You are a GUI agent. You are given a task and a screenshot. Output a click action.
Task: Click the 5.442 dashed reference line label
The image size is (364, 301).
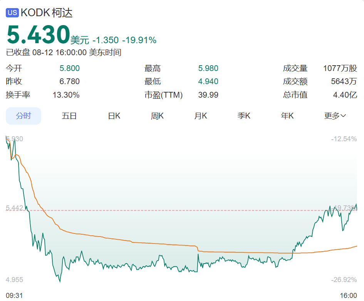coord(14,208)
